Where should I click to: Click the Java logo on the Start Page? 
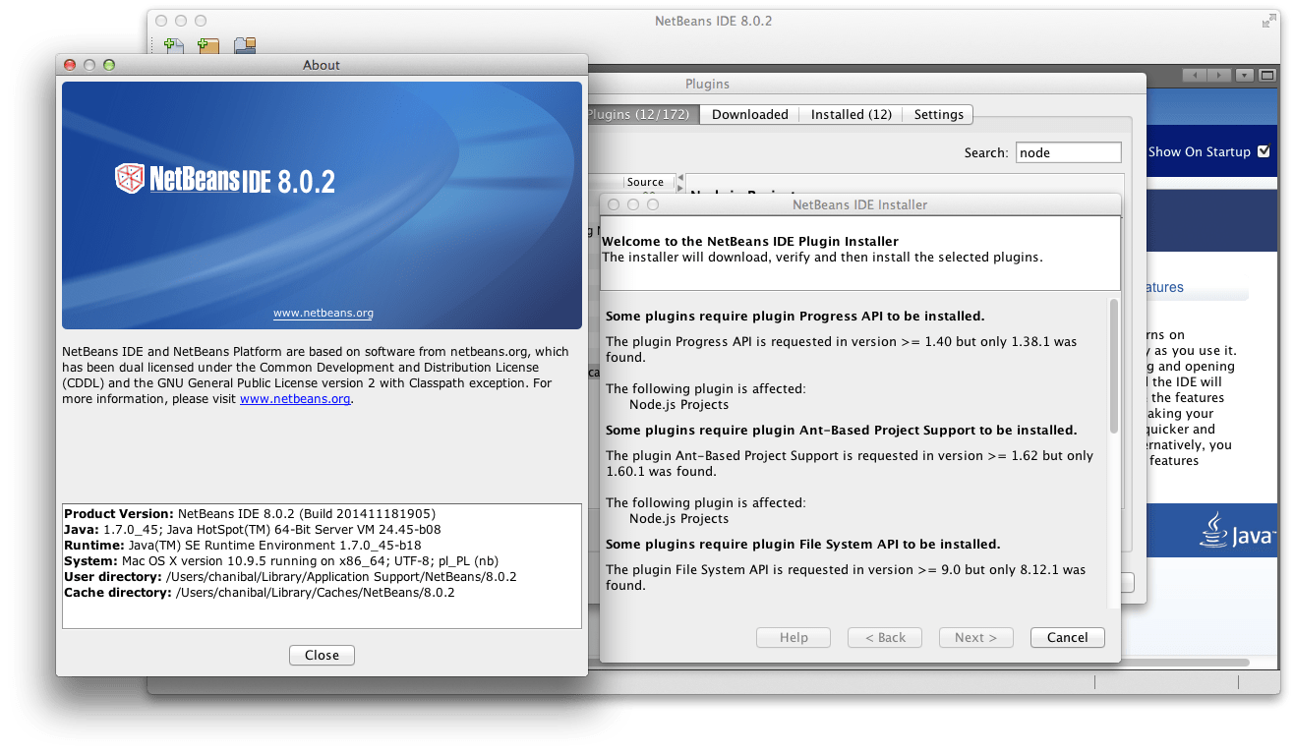click(1237, 530)
